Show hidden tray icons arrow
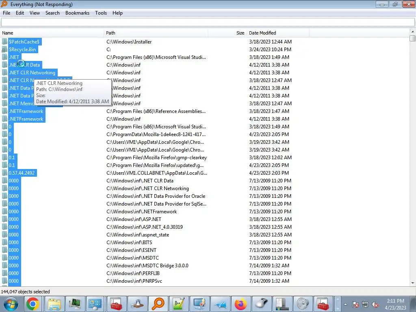 (x=345, y=305)
